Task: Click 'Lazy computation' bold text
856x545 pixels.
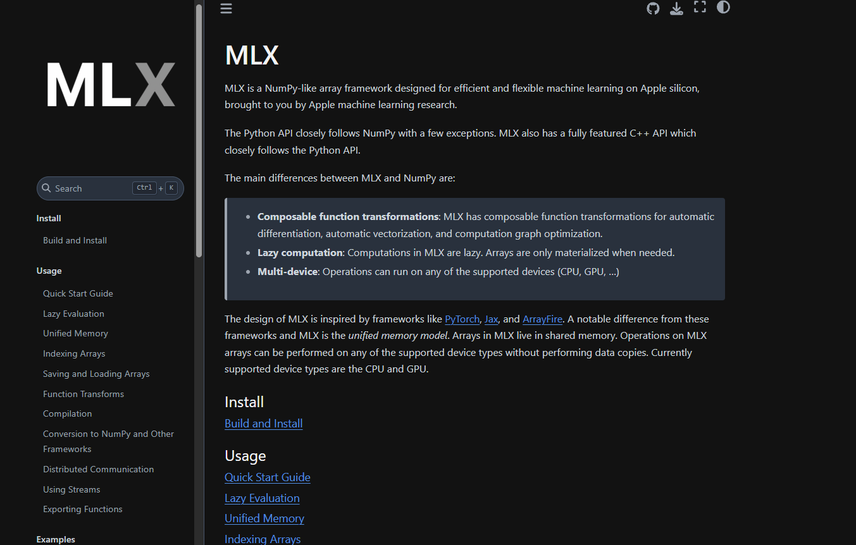Action: click(x=300, y=253)
